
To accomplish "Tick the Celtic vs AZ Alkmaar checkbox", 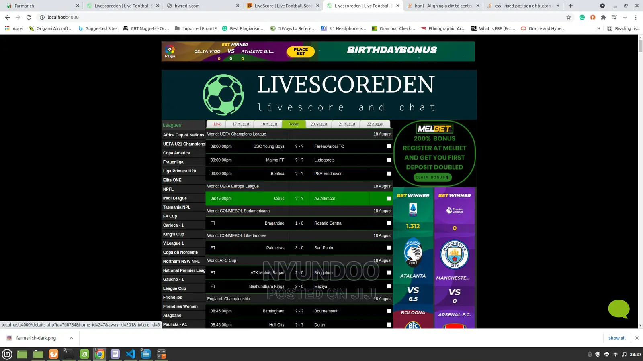I will [x=389, y=199].
